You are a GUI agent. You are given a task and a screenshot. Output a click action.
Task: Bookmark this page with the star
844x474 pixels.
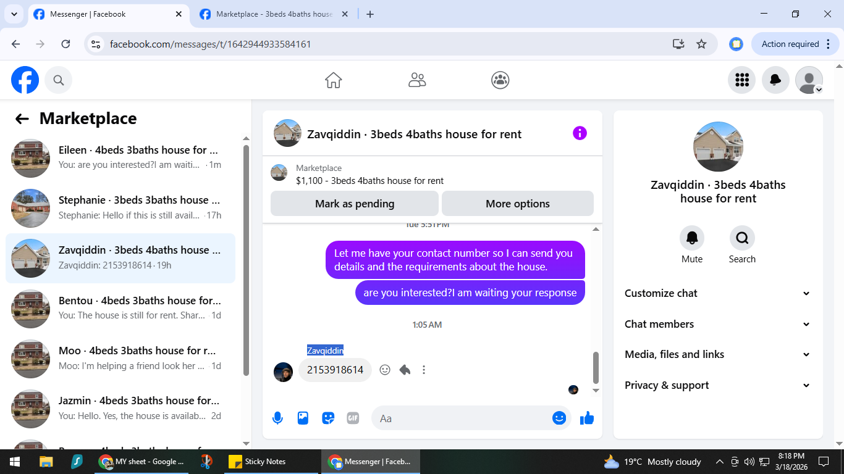point(701,44)
